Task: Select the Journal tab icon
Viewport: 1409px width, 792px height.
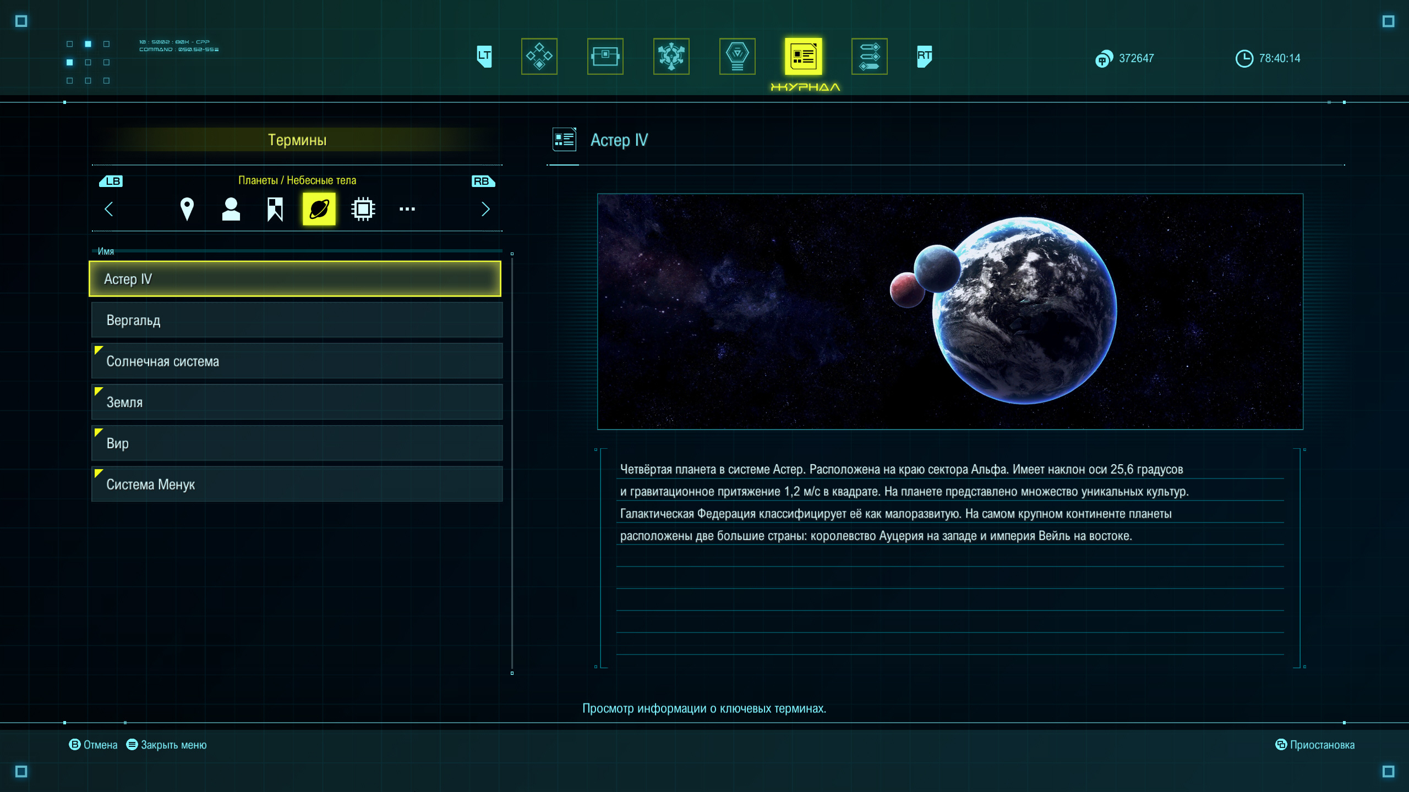Action: [x=803, y=56]
